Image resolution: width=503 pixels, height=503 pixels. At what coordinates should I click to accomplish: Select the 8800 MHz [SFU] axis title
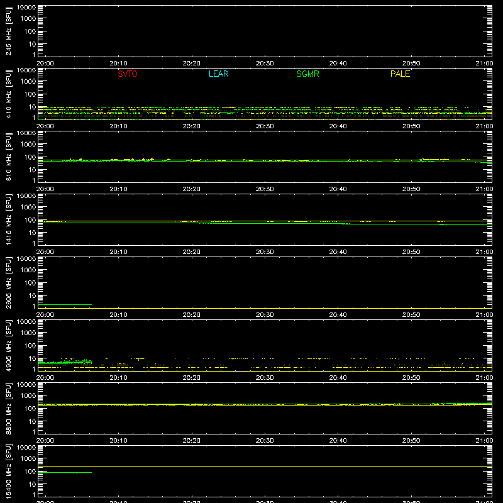tap(8, 408)
